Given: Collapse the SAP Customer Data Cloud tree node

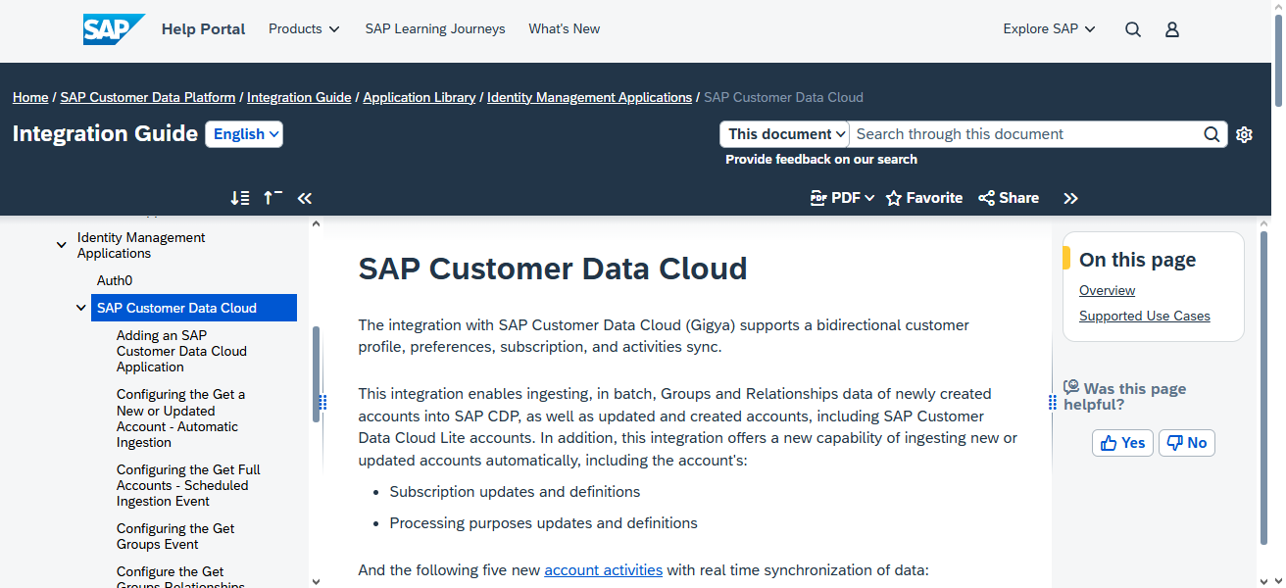Looking at the screenshot, I should [81, 307].
